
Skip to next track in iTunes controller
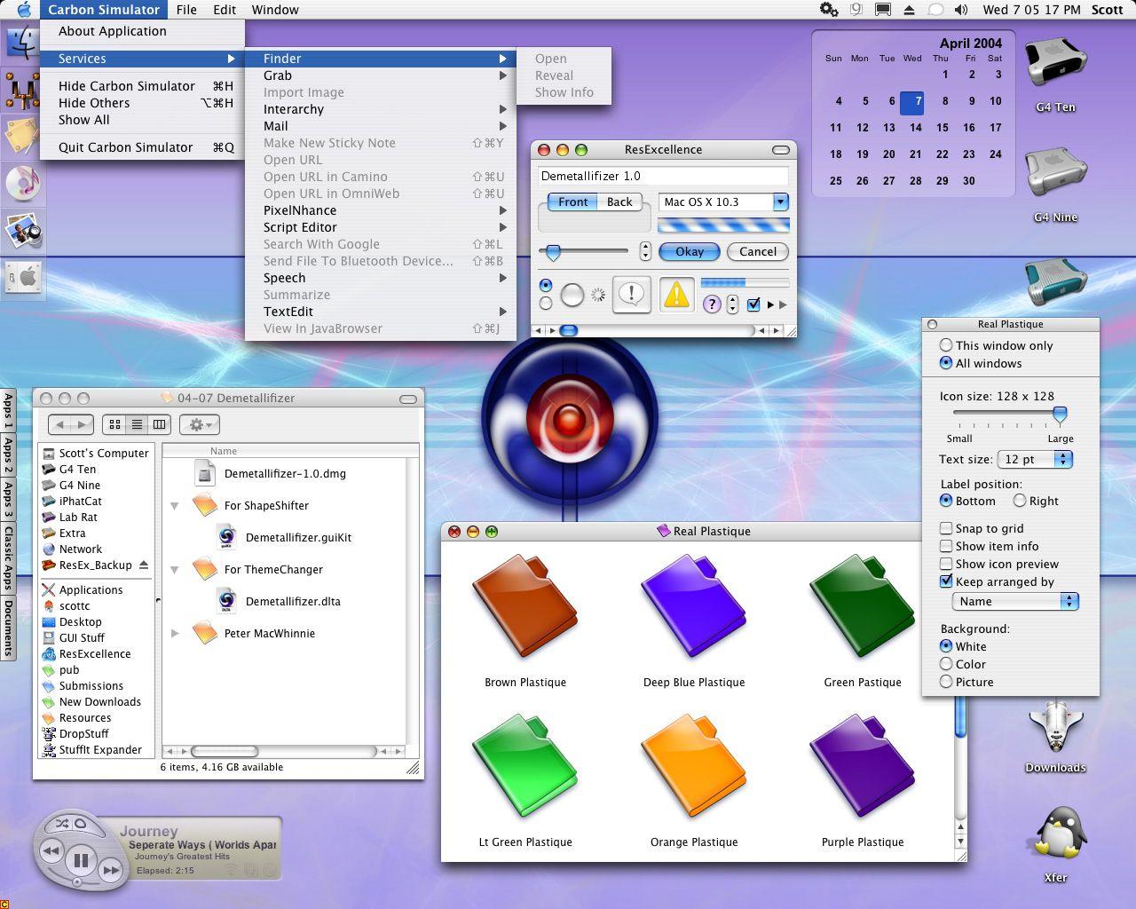pyautogui.click(x=111, y=871)
